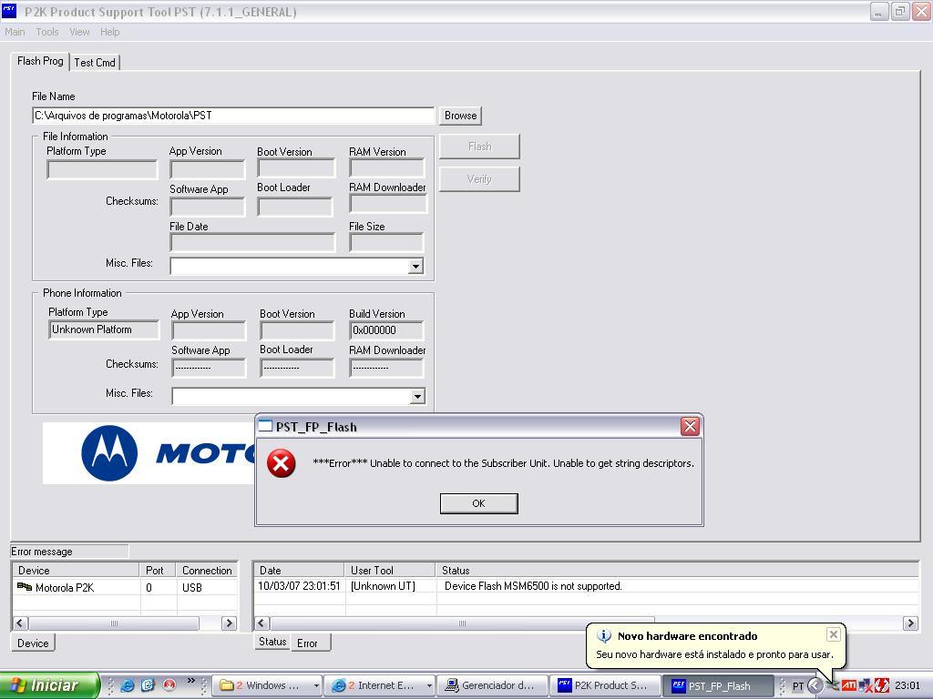Viewport: 933px width, 699px height.
Task: Click the Connection column header
Action: click(207, 571)
